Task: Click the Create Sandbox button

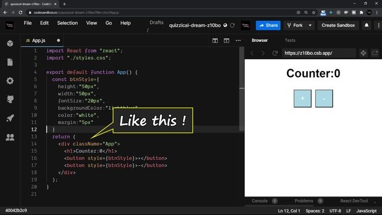Action: click(338, 25)
